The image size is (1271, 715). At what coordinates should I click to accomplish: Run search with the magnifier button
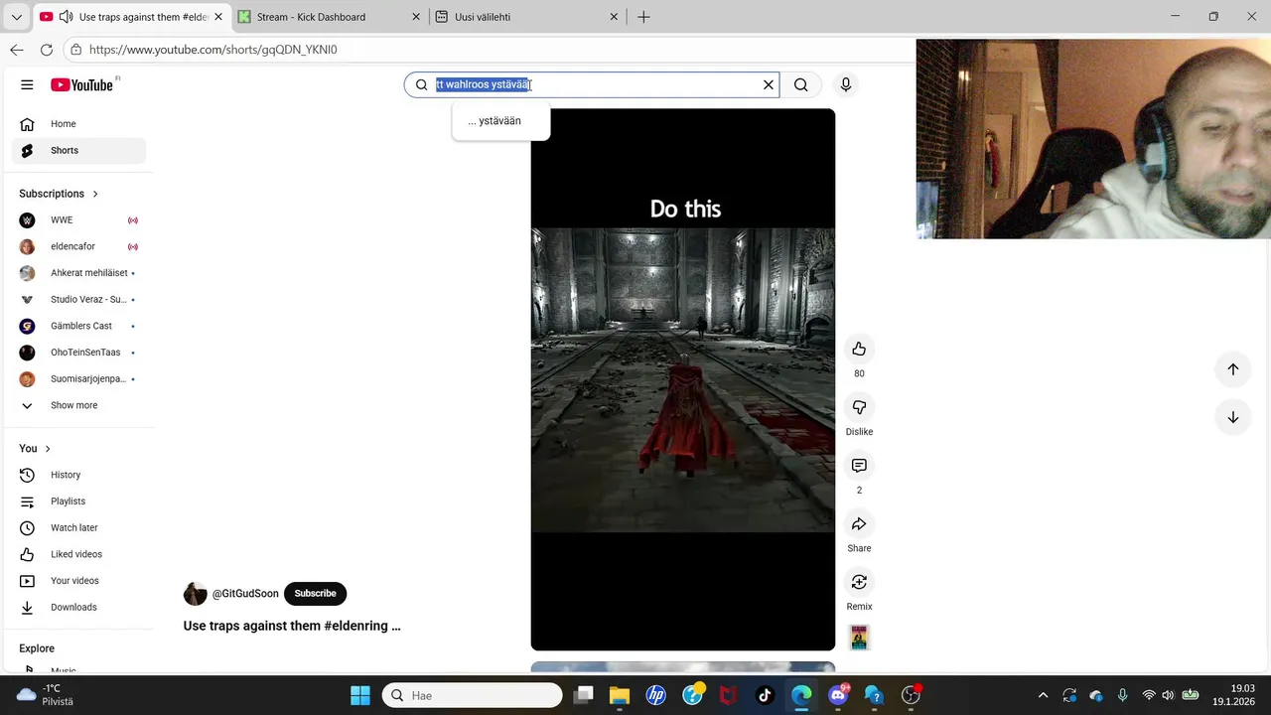(801, 84)
